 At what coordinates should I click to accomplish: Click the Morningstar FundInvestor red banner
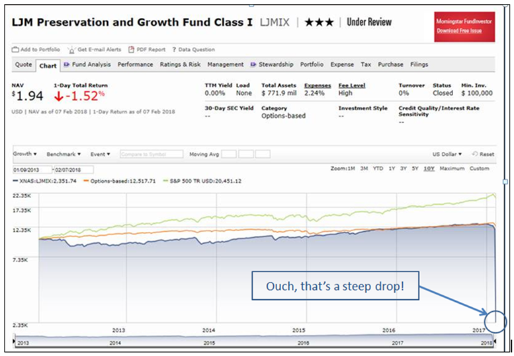tap(464, 27)
